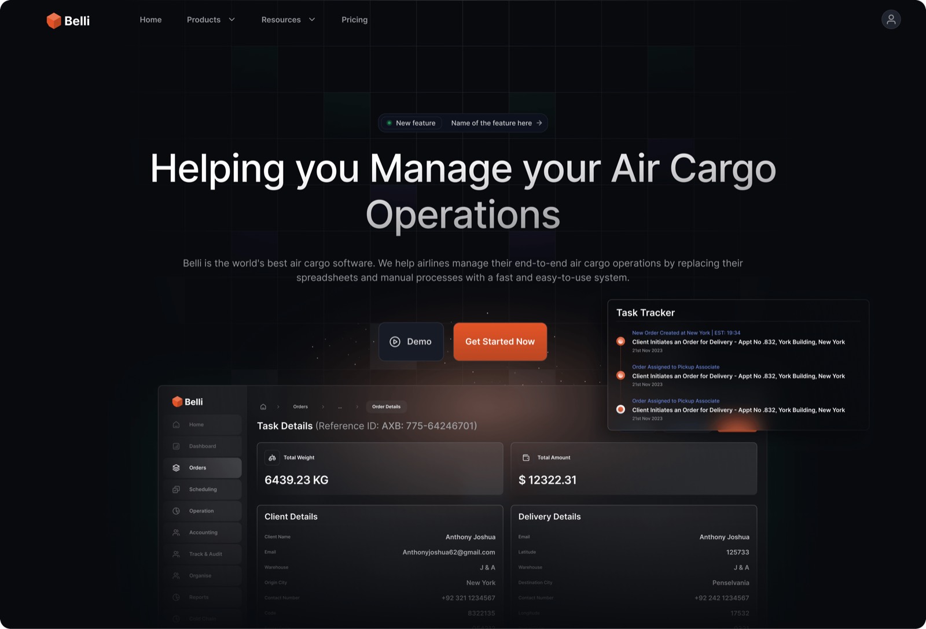Screen dimensions: 926x629
Task: Click the destination city 'Penselvania'
Action: (730, 583)
